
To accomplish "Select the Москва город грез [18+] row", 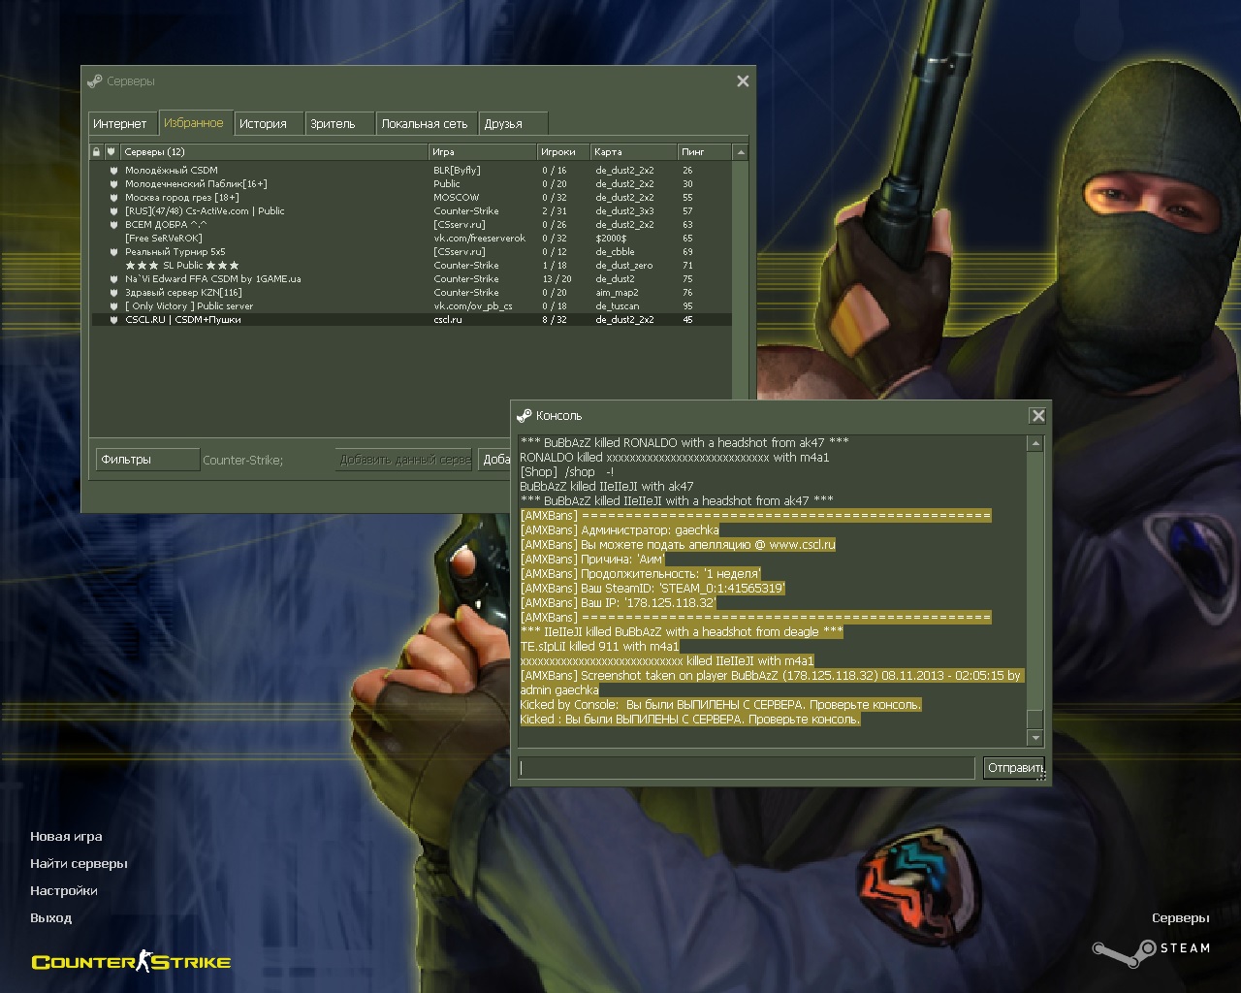I will [x=411, y=198].
